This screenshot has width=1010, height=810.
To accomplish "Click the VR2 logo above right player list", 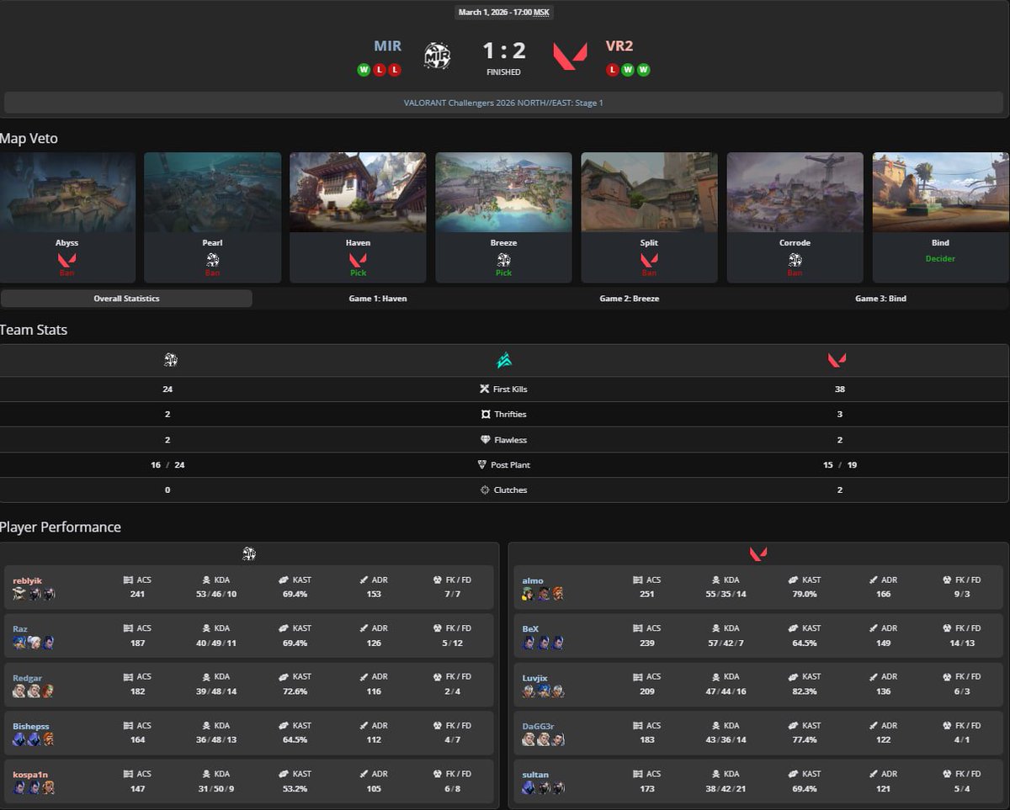I will point(758,553).
